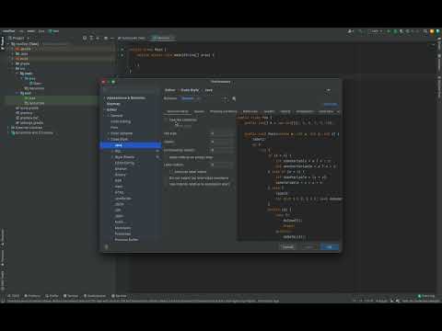Image resolution: width=442 pixels, height=331 pixels.
Task: Click the OK button in Preferences
Action: 329,246
